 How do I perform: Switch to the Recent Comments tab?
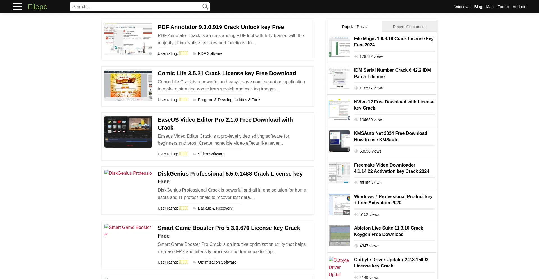tap(409, 27)
